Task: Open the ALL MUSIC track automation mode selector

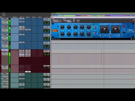Action: click(5, 31)
